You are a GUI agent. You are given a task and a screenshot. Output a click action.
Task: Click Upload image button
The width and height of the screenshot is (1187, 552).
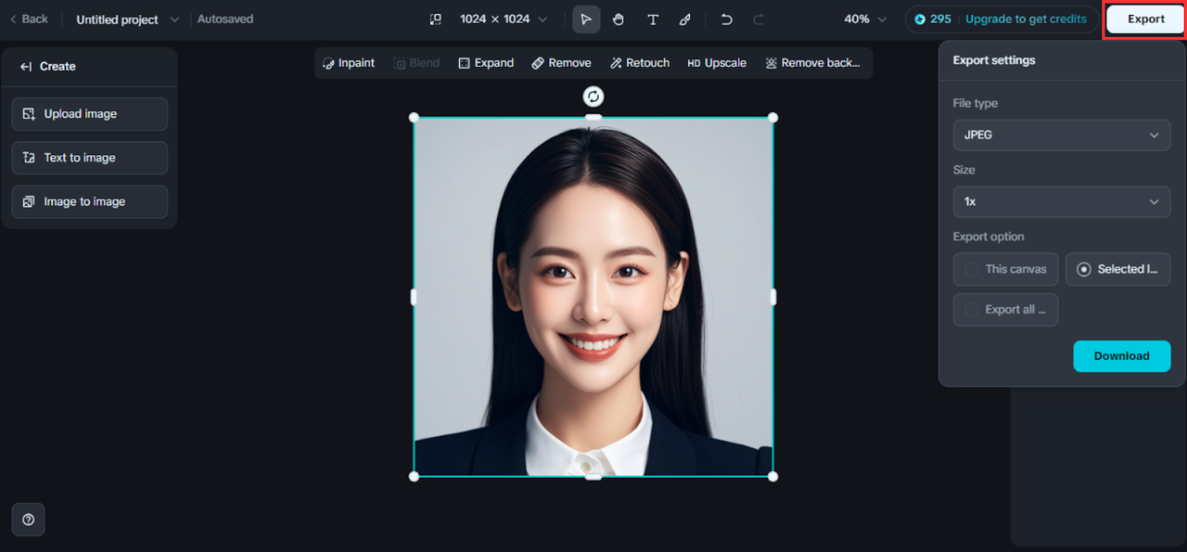click(x=90, y=114)
